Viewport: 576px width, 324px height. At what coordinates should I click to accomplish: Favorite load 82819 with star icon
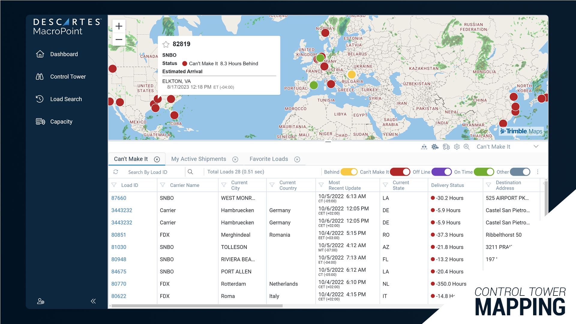click(166, 44)
